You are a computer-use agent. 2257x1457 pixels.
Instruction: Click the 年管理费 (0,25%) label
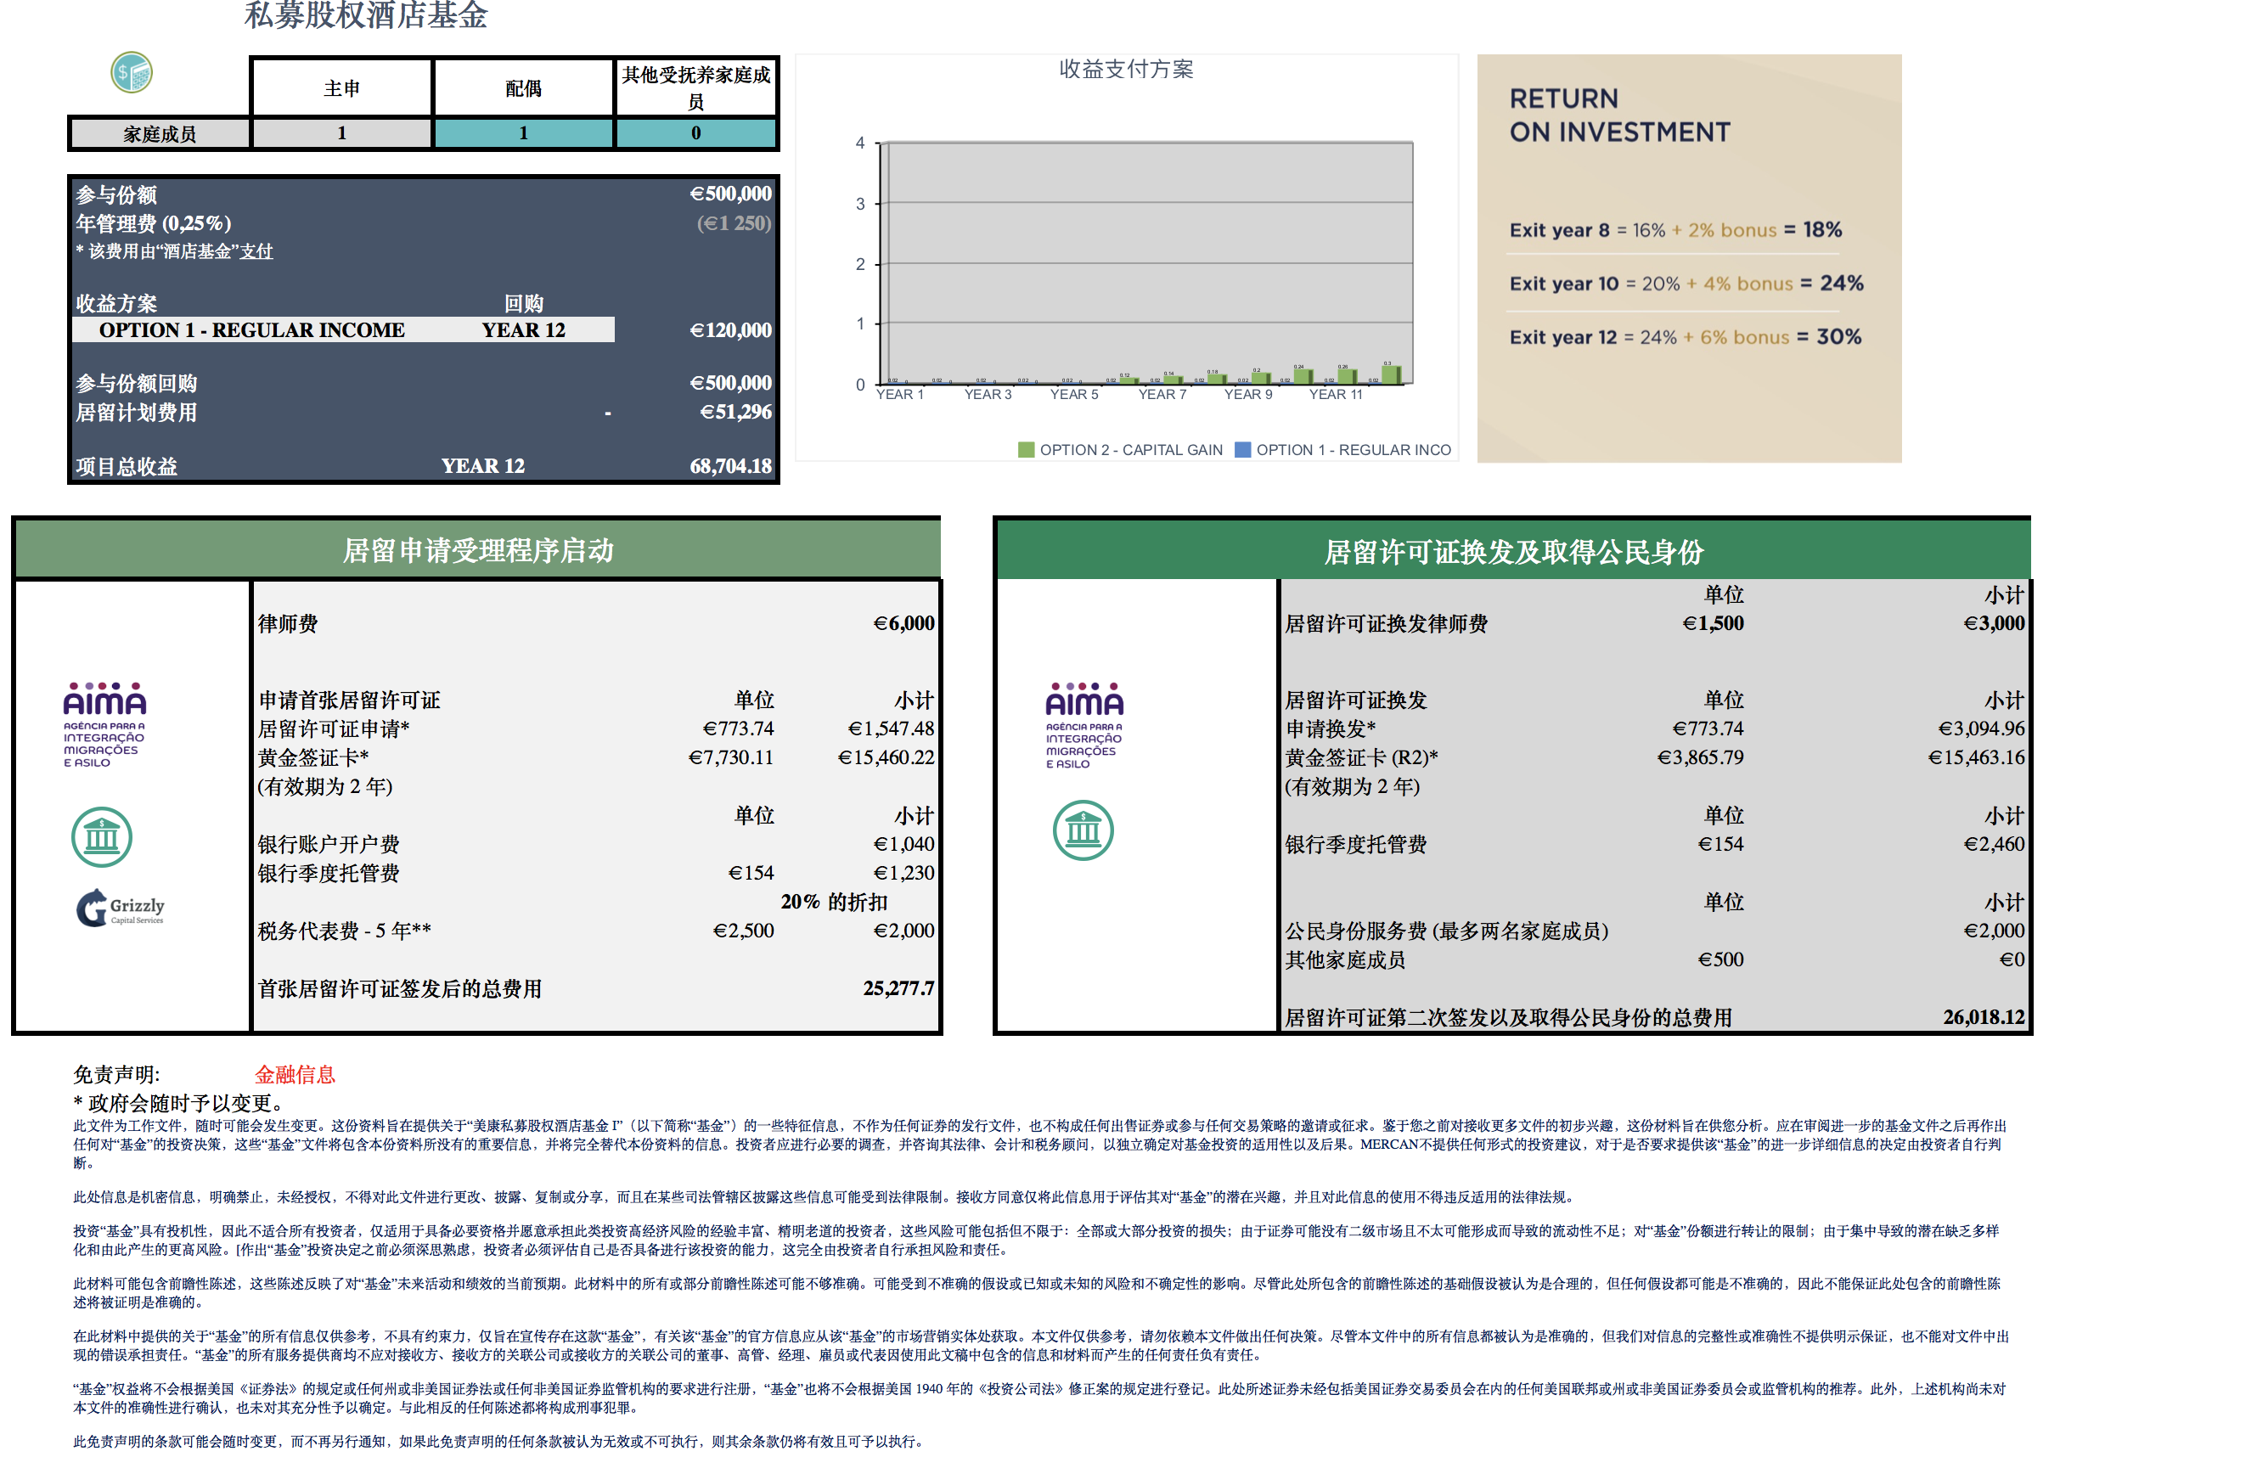153,224
